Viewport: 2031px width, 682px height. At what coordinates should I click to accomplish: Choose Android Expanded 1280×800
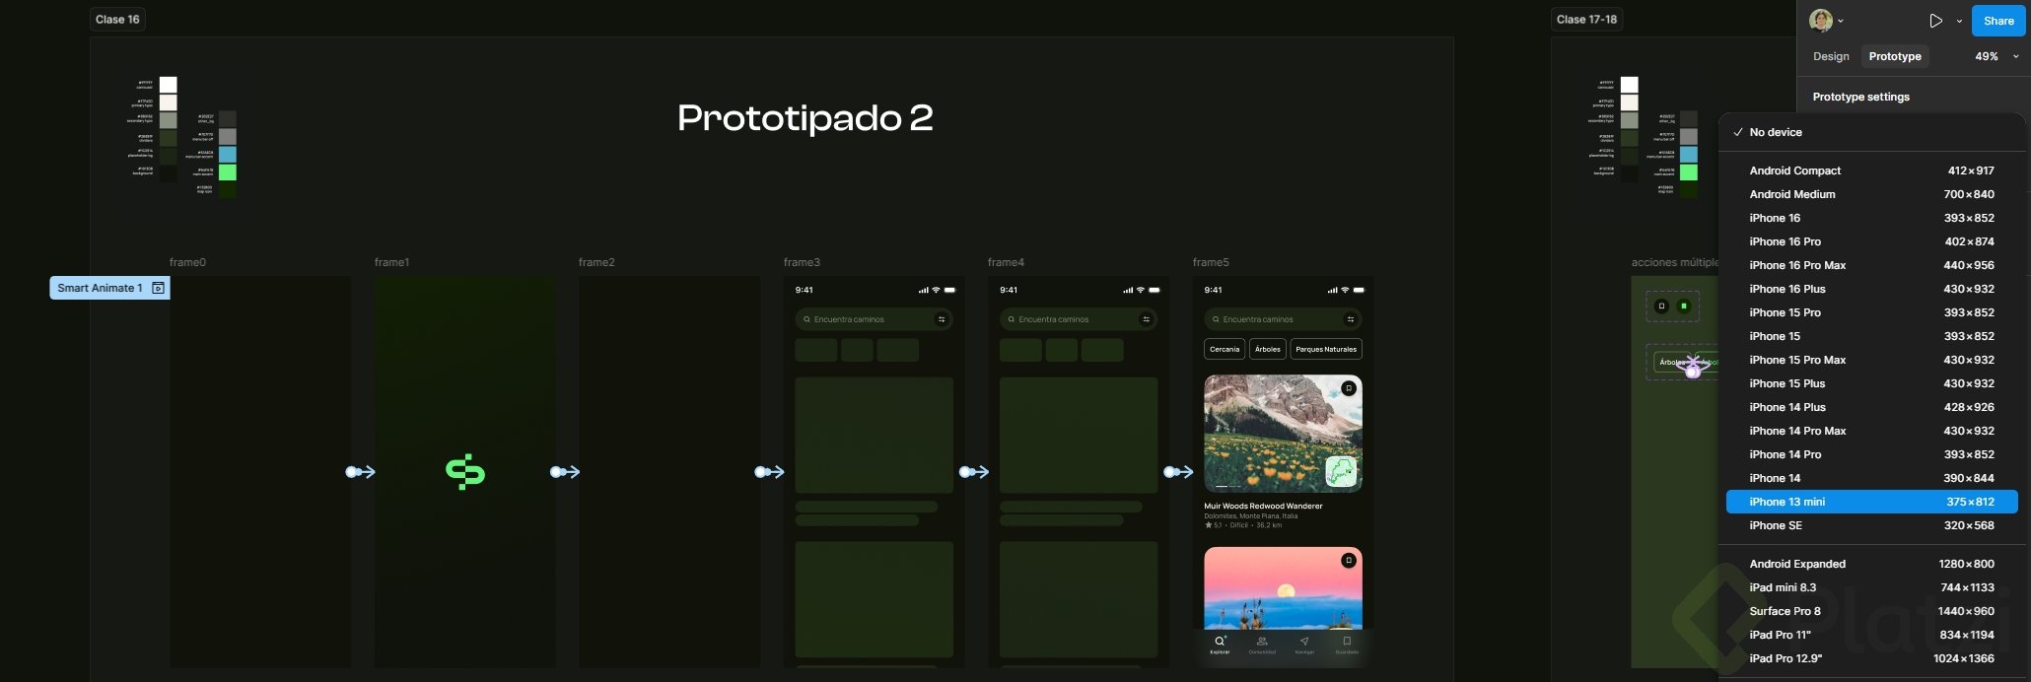click(1871, 564)
